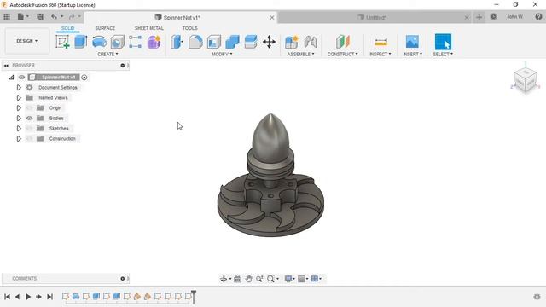Click the Look At icon

[x=237, y=279]
